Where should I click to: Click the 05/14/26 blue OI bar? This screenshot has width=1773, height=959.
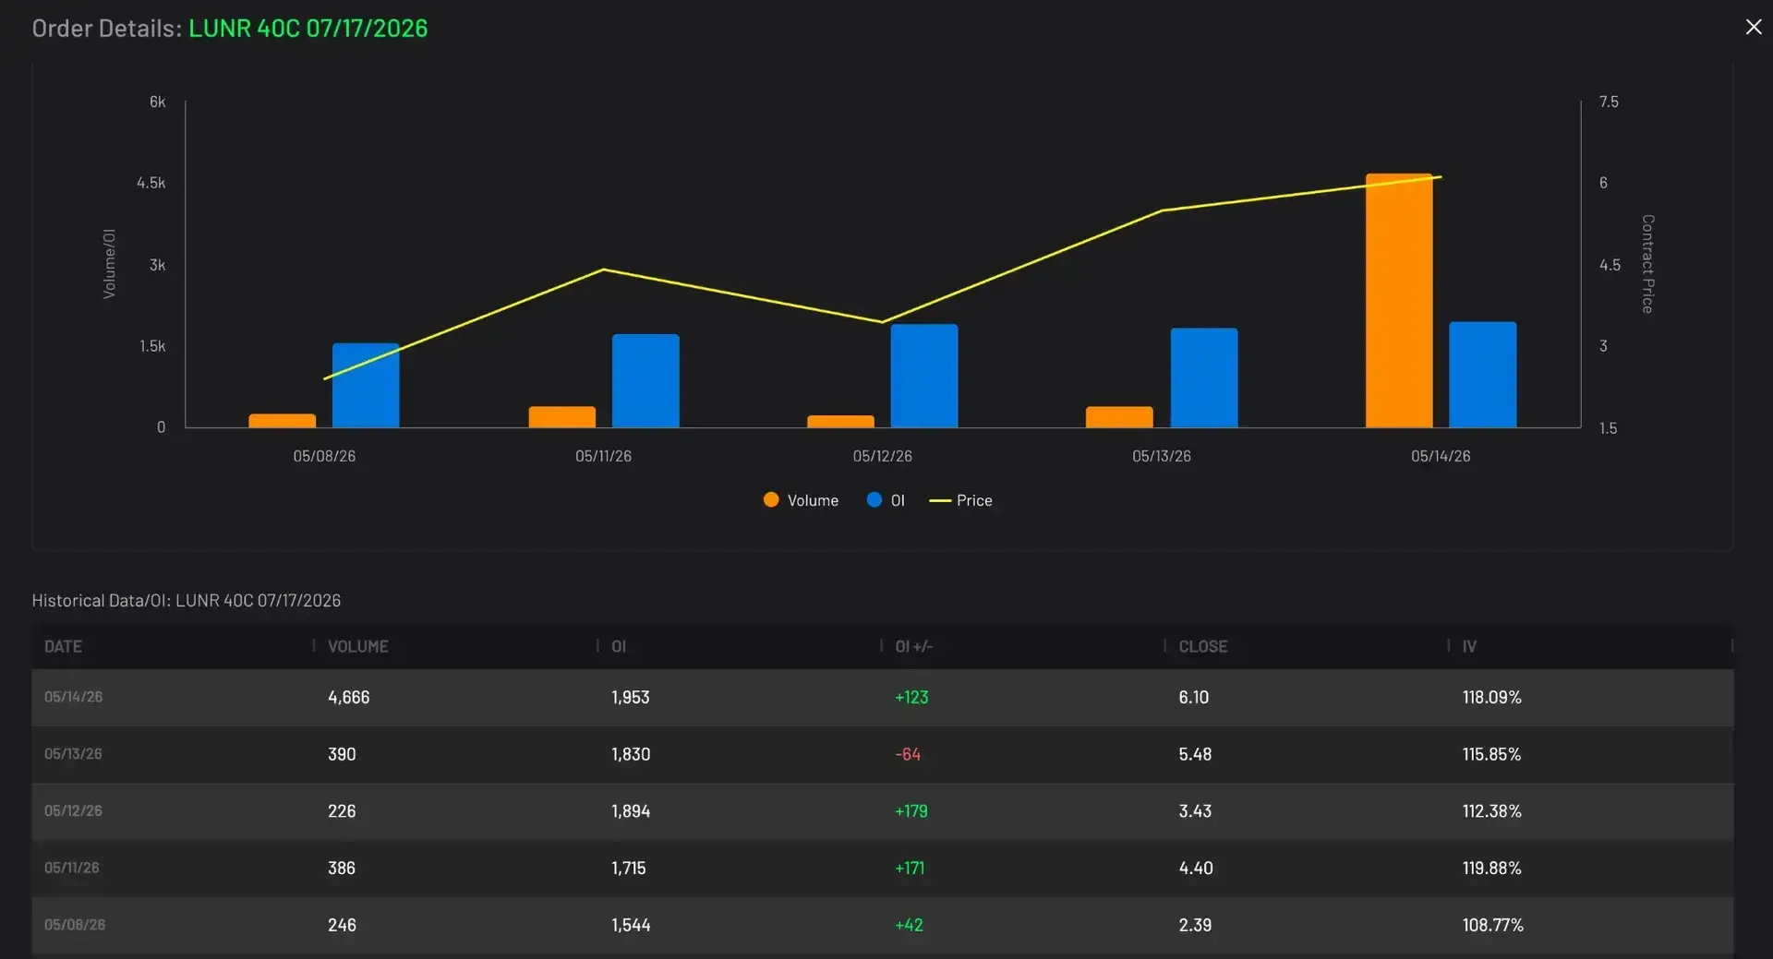[x=1482, y=375]
